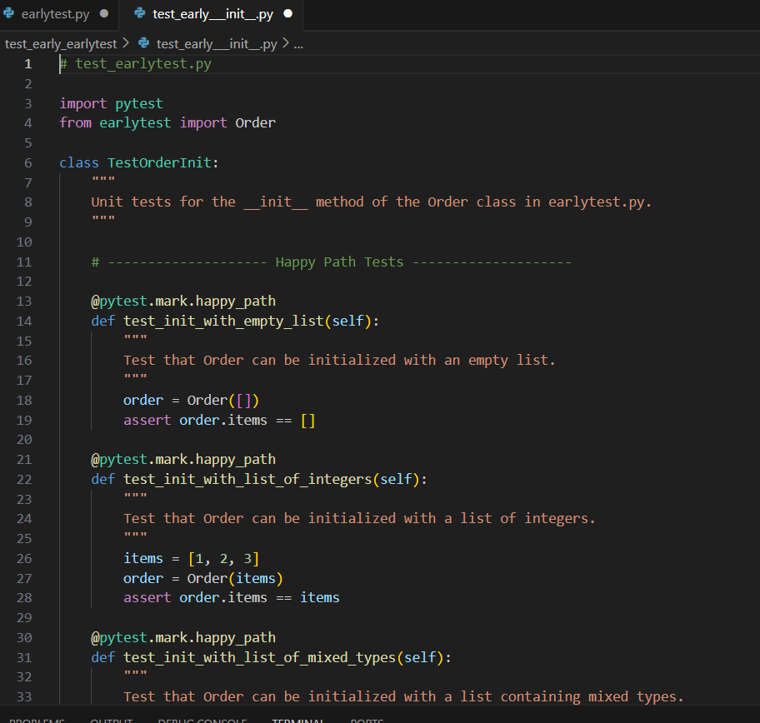Click function name 'test_init_with_empty_list'

coord(223,322)
